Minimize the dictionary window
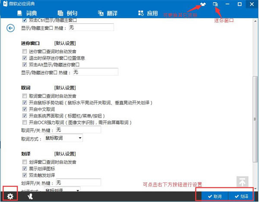This screenshot has width=259, height=202. point(228,4)
